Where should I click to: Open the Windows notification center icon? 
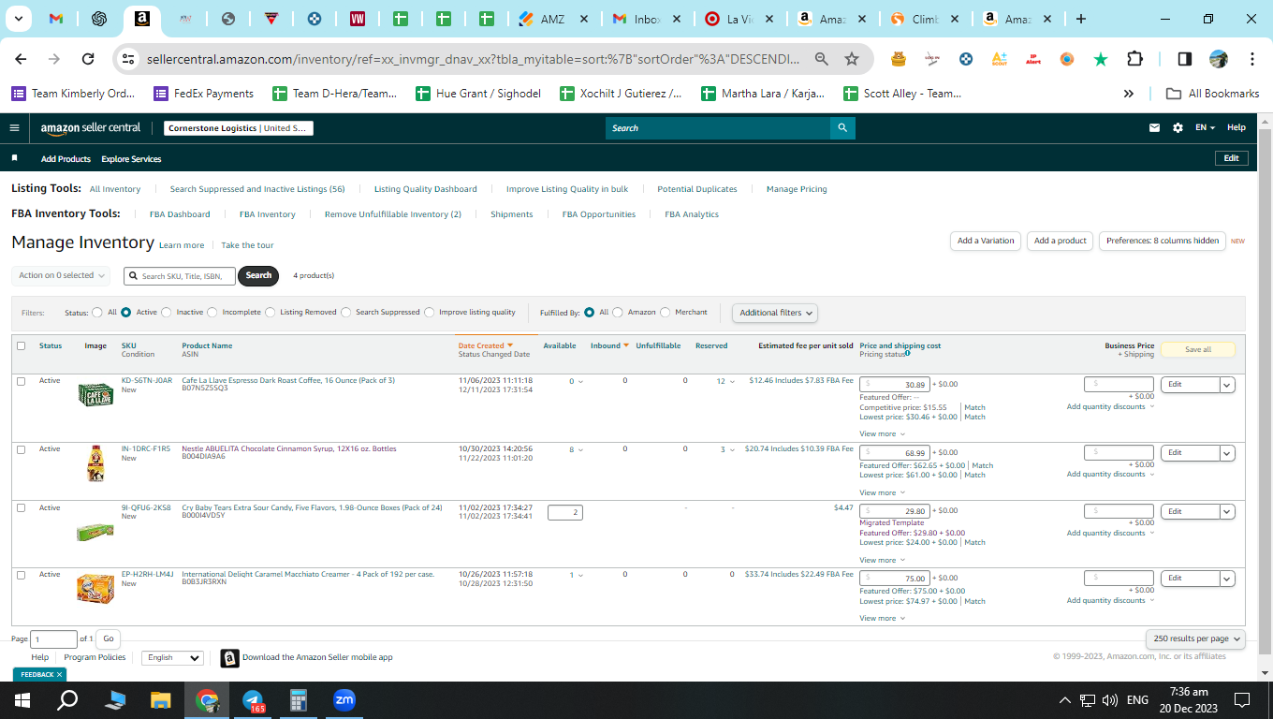pos(1242,700)
